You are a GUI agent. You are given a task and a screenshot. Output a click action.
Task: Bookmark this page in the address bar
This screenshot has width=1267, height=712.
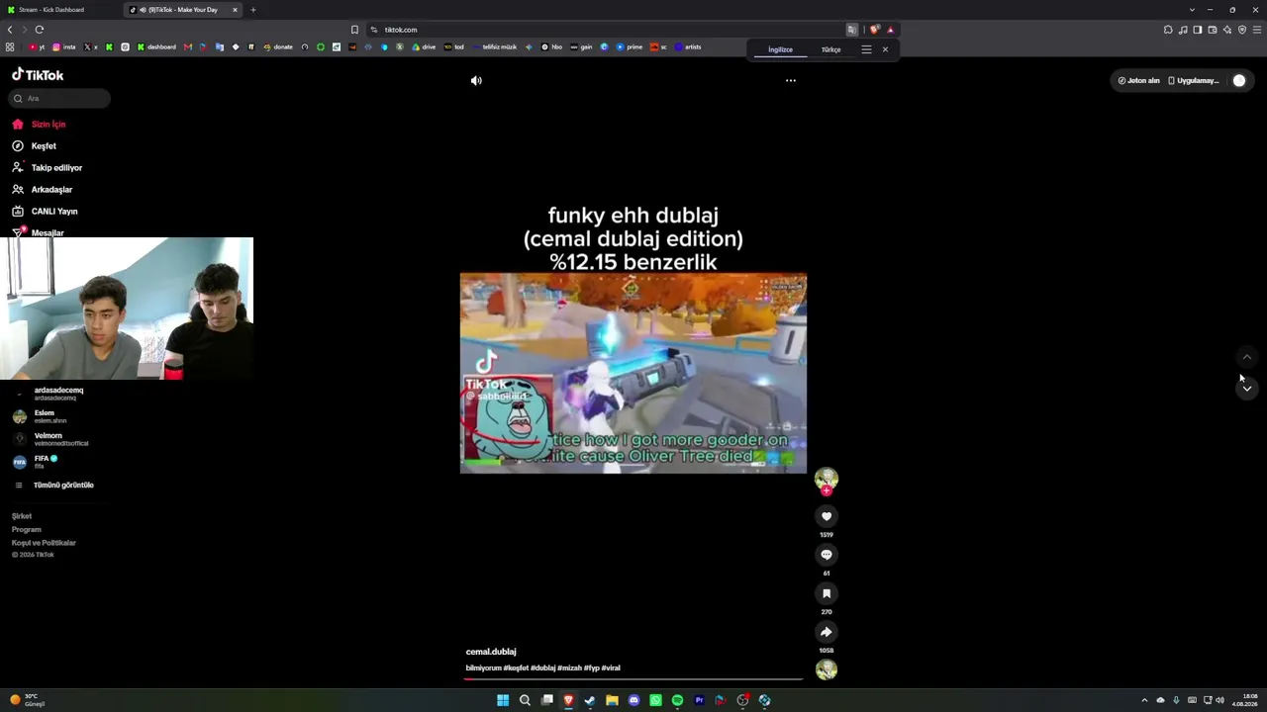[x=355, y=30]
